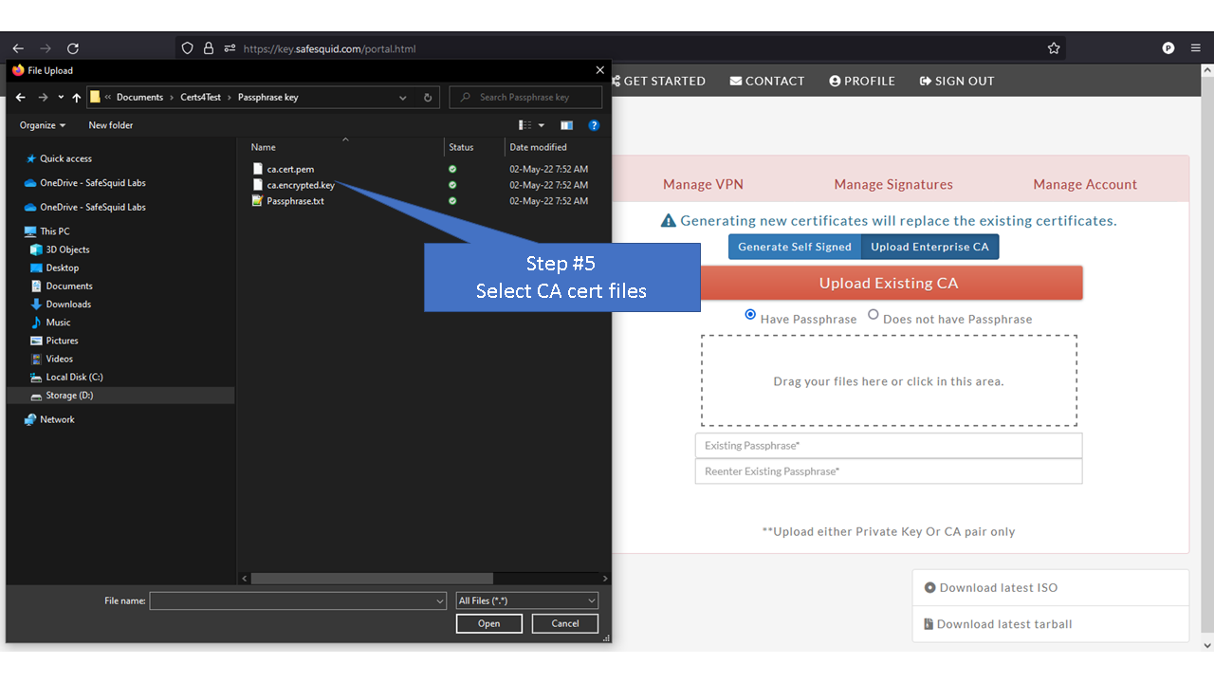The height and width of the screenshot is (683, 1214).
Task: Open the Organize menu
Action: [x=41, y=124]
